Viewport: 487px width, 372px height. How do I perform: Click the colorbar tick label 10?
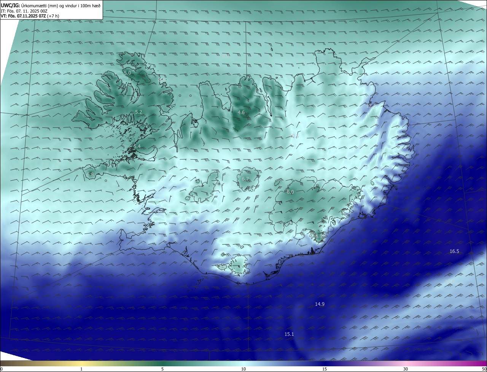tap(243, 369)
